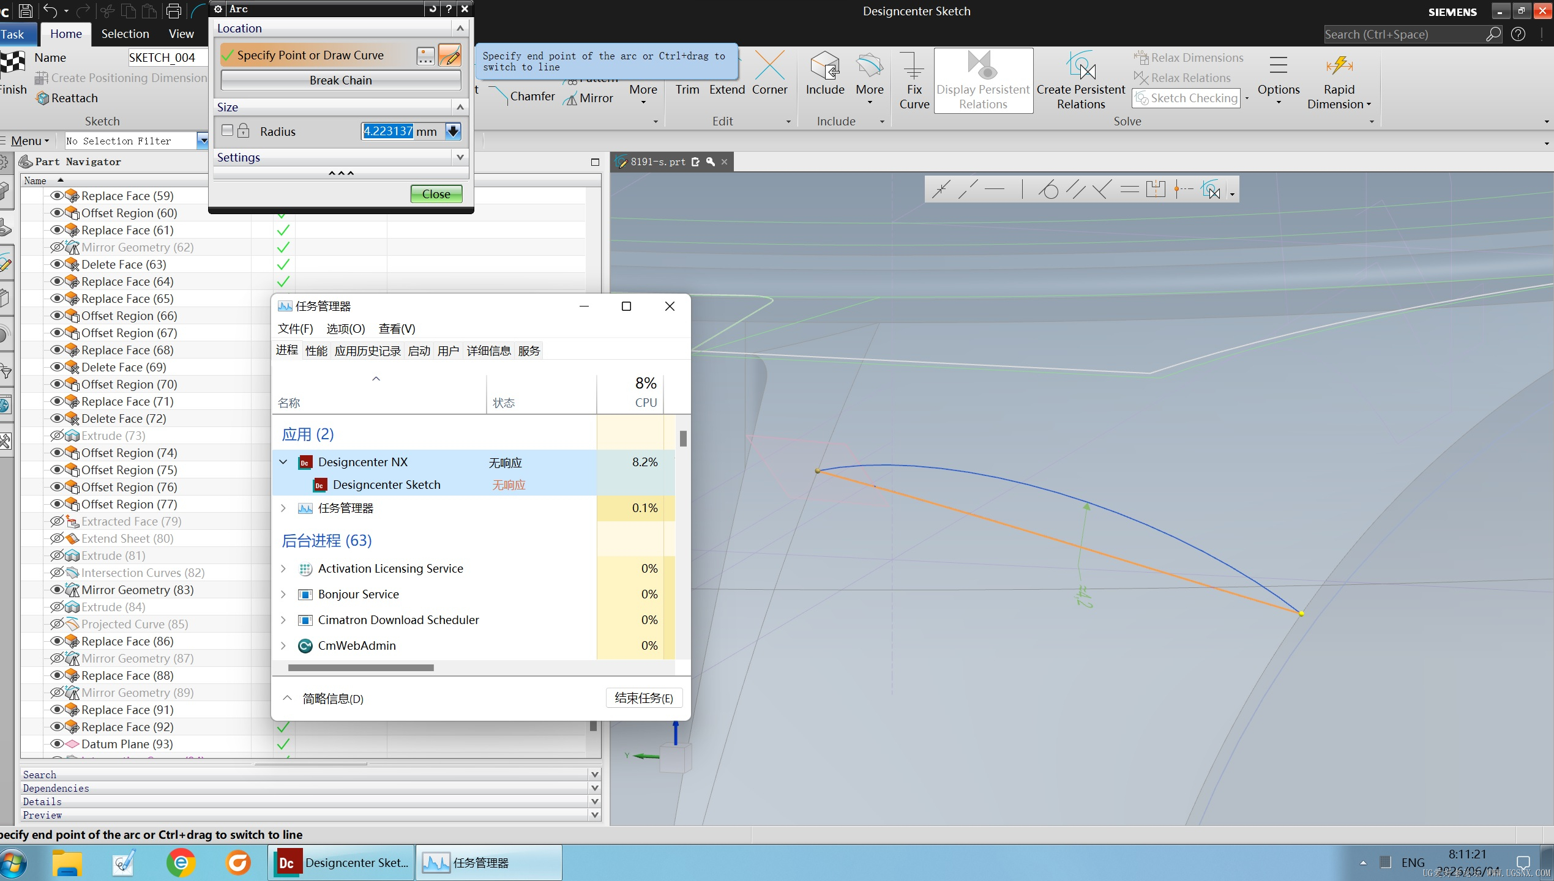Click the collinear constraint icon in viewport toolbar

[x=968, y=190]
